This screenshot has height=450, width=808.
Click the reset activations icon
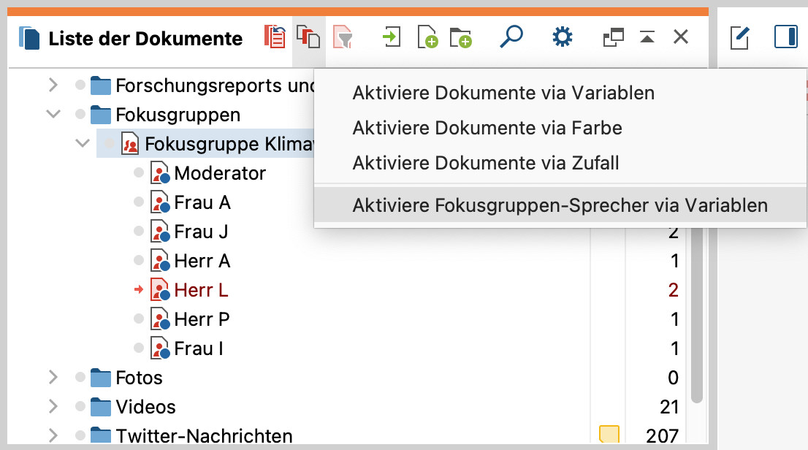275,37
